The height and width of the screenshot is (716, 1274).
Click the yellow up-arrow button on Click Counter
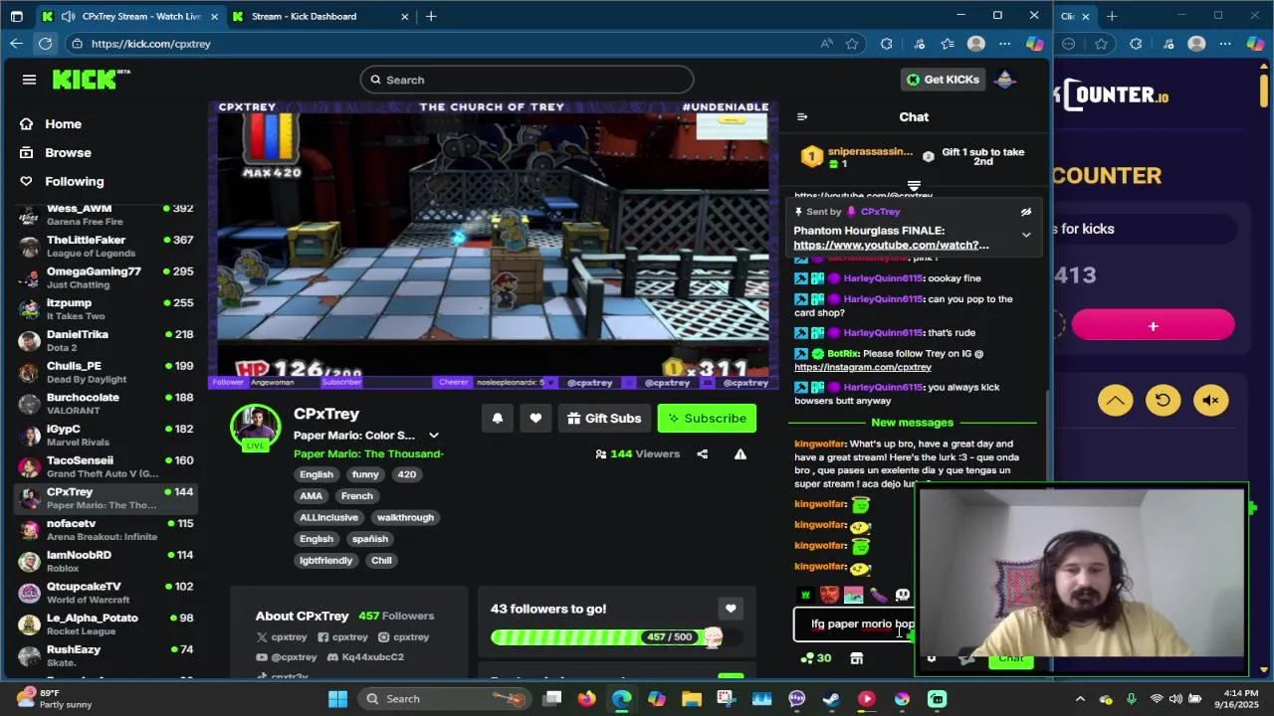point(1115,401)
